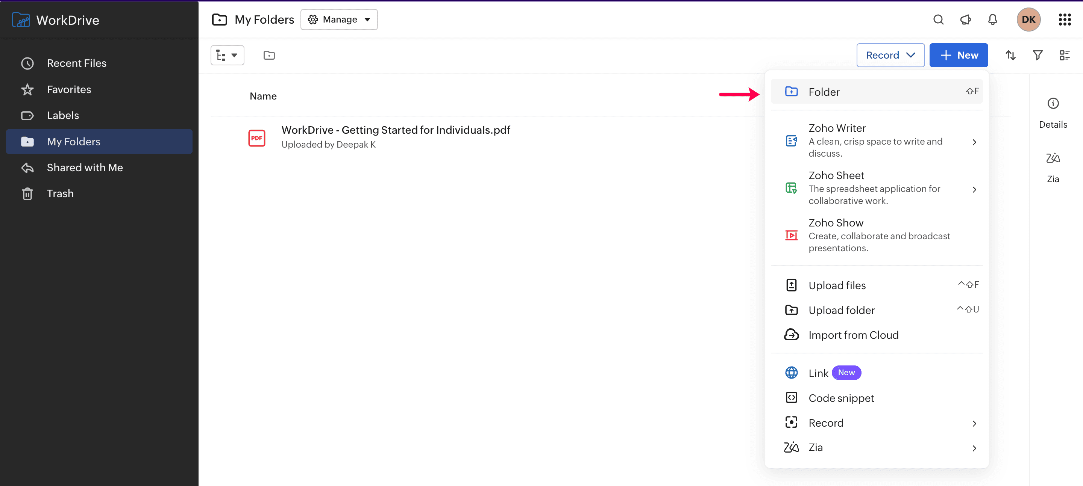Click the new folder icon in toolbar
Screen dimensions: 1083x486
tap(268, 55)
